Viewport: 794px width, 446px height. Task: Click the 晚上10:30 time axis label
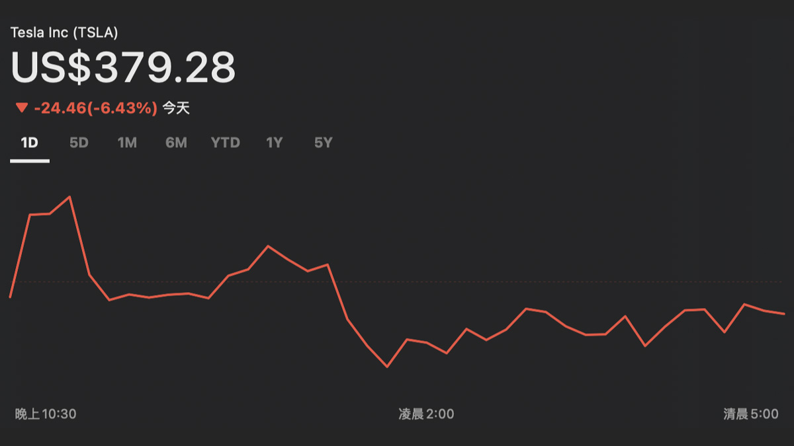coord(46,414)
